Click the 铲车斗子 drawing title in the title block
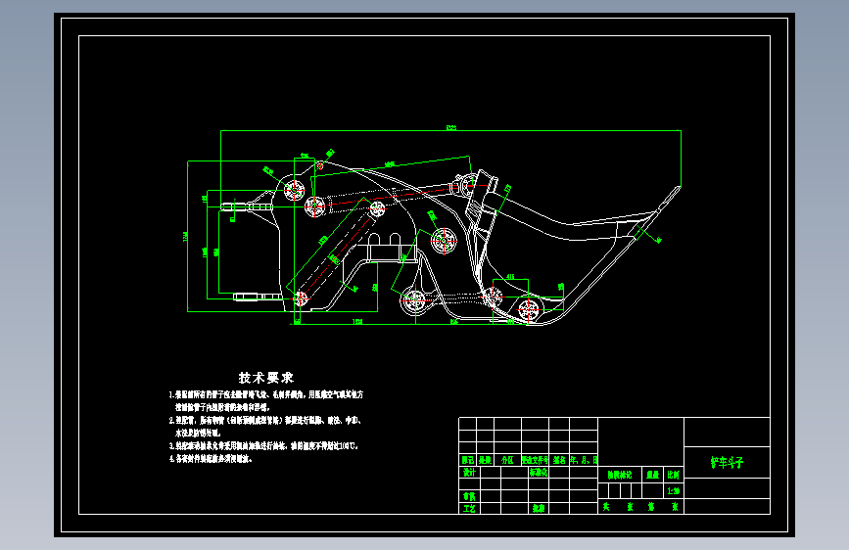Viewport: 849px width, 550px height. 727,462
